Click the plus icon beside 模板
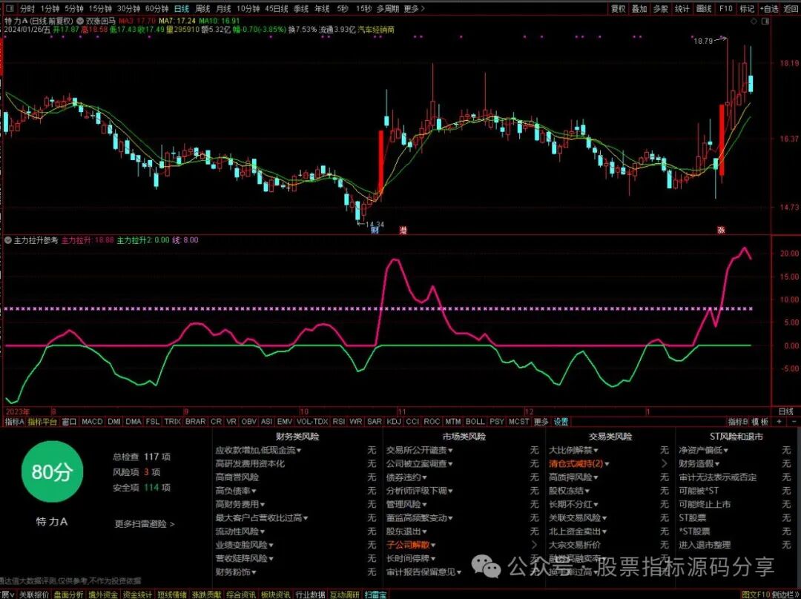The height and width of the screenshot is (599, 801). [779, 422]
